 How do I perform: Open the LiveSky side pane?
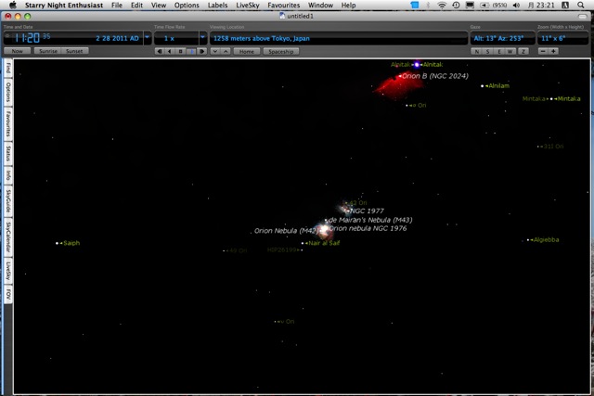8,271
